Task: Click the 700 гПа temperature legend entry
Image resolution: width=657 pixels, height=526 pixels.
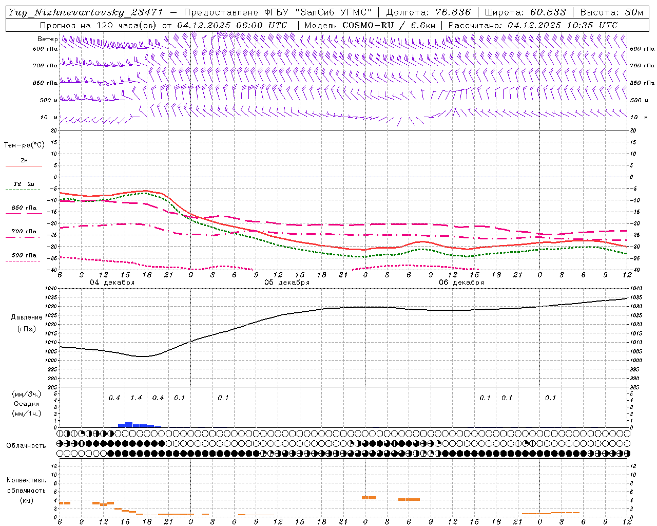Action: pos(24,232)
